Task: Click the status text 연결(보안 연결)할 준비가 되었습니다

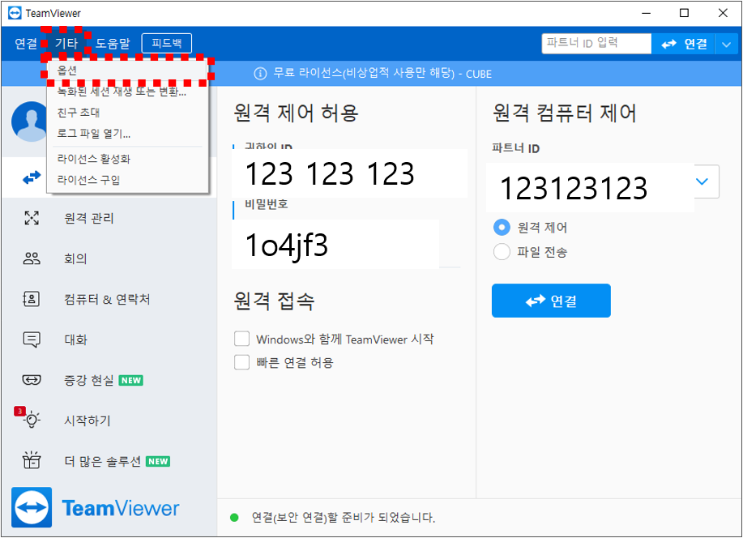Action: tap(344, 517)
